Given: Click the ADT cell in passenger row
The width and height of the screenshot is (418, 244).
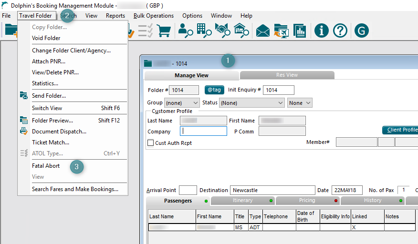Looking at the screenshot, I should (x=255, y=227).
